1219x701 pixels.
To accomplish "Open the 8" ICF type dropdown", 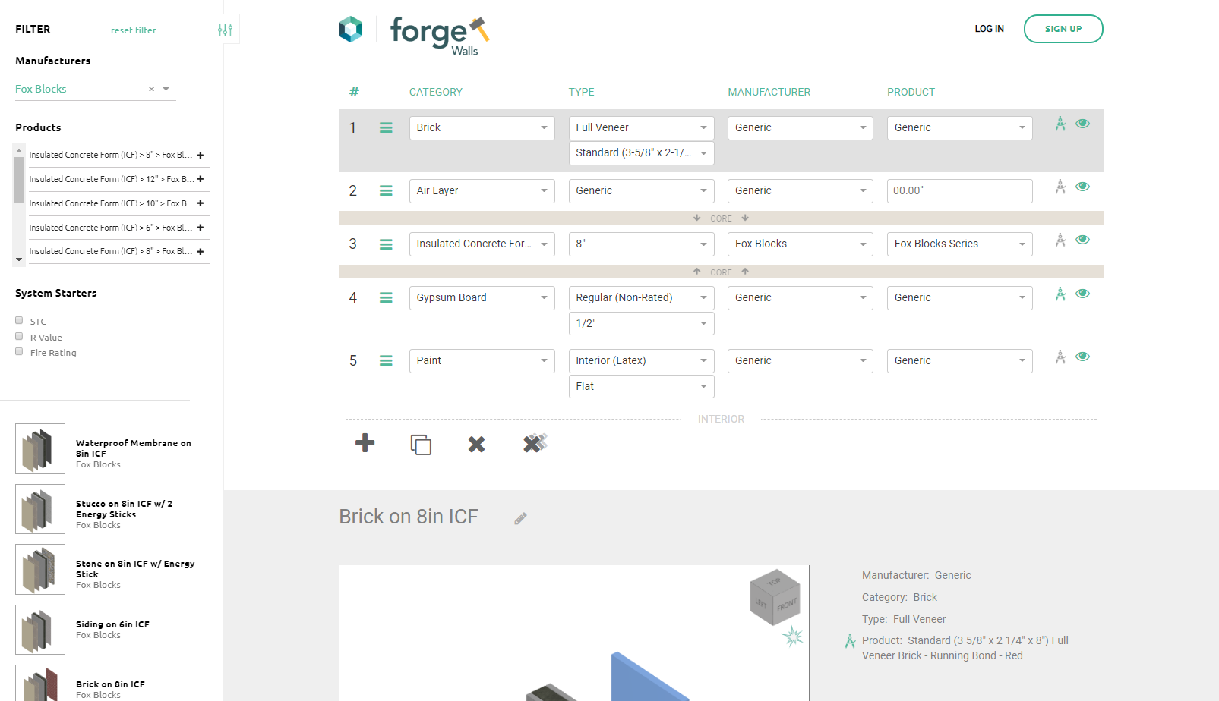I will tap(642, 244).
